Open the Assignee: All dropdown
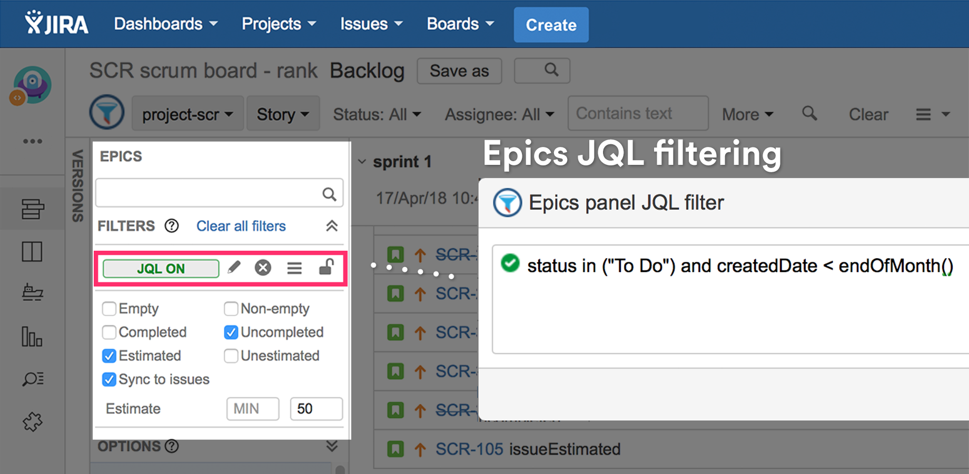 pos(499,114)
